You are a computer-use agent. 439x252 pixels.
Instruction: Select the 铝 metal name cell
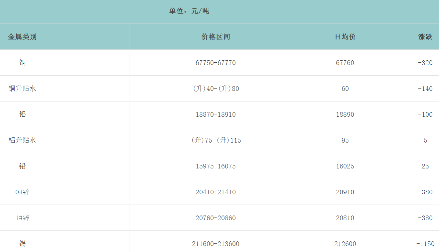tap(22, 114)
